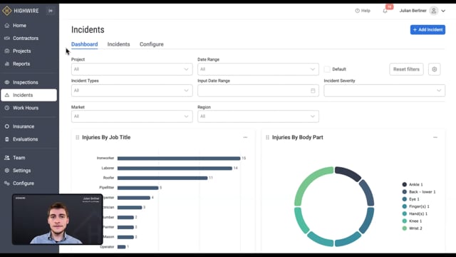
Task: Open the Incident Types dropdown
Action: click(132, 91)
